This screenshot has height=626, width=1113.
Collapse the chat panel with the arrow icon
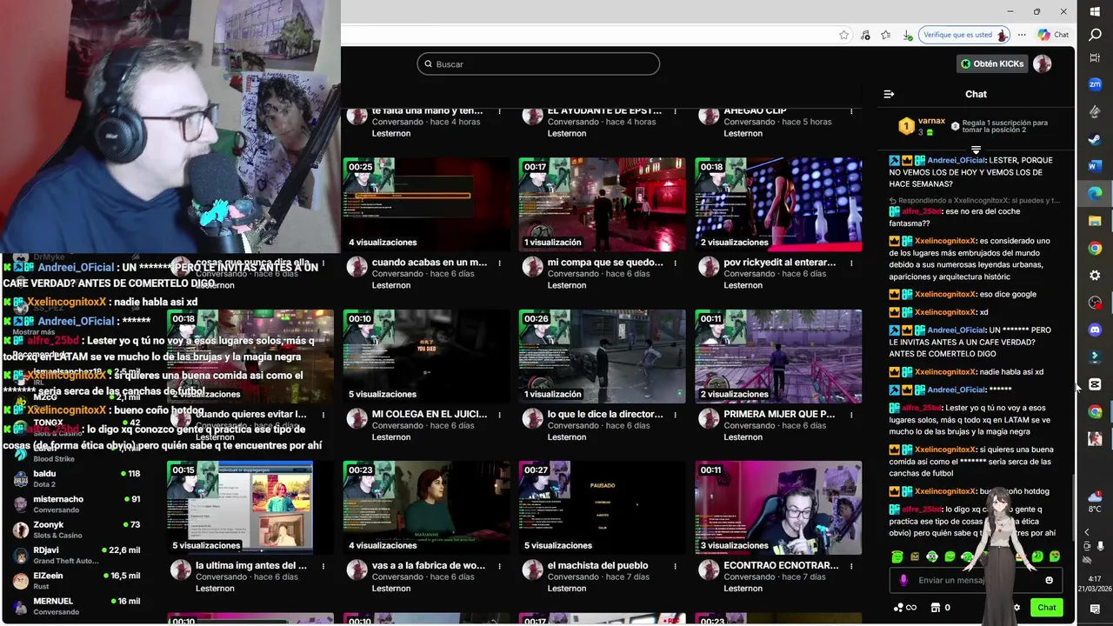click(889, 94)
